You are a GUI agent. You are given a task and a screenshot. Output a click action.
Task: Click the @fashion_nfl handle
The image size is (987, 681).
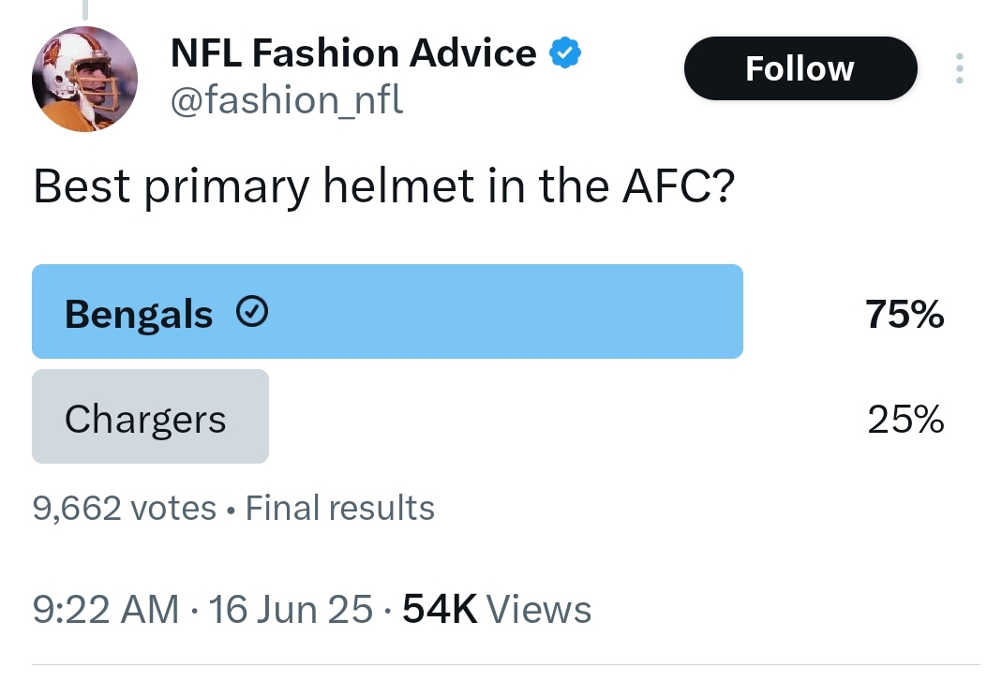(287, 100)
